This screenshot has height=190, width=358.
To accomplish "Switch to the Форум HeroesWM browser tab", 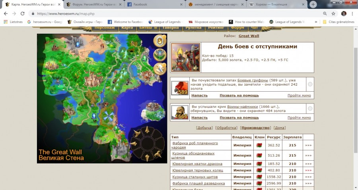I will point(93,4).
